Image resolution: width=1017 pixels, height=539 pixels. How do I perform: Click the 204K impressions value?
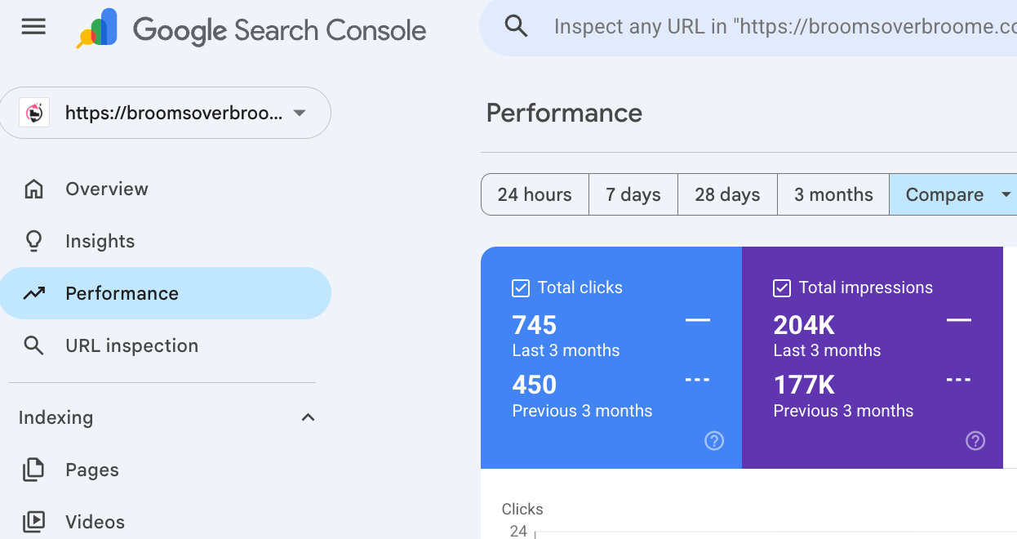pos(804,325)
